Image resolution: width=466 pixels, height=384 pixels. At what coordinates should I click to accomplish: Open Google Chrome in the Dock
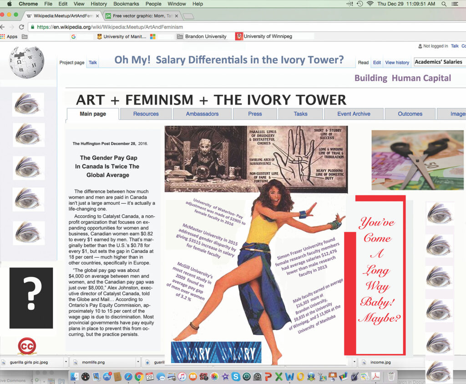[139, 377]
